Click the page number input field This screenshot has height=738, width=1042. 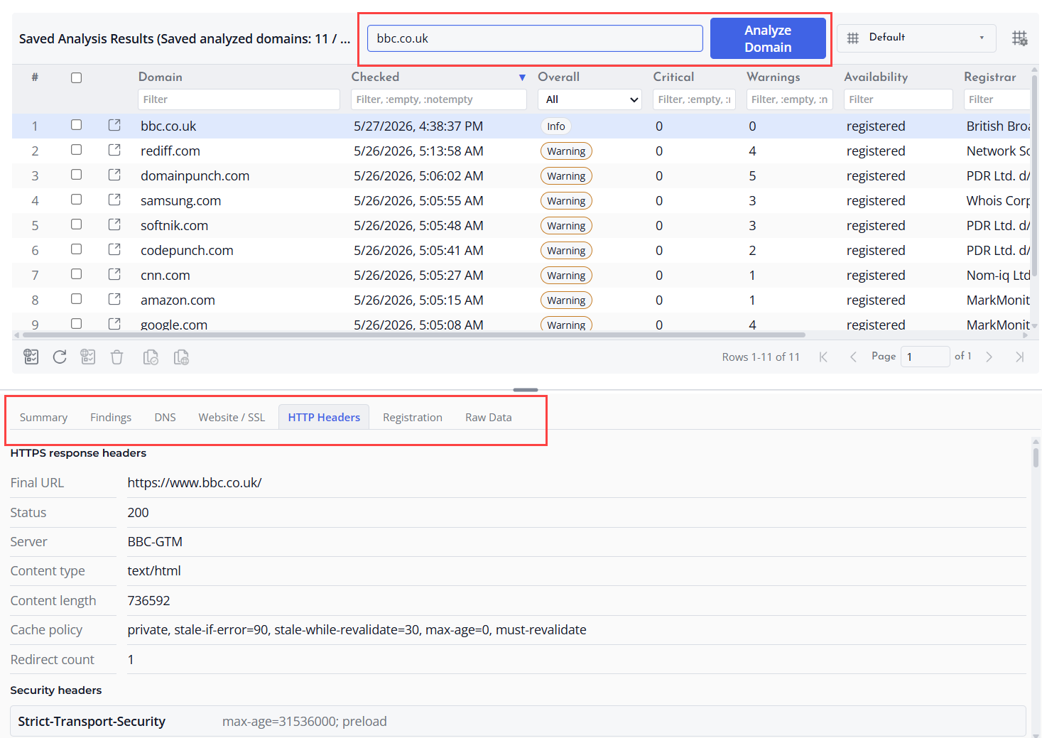[x=925, y=357]
